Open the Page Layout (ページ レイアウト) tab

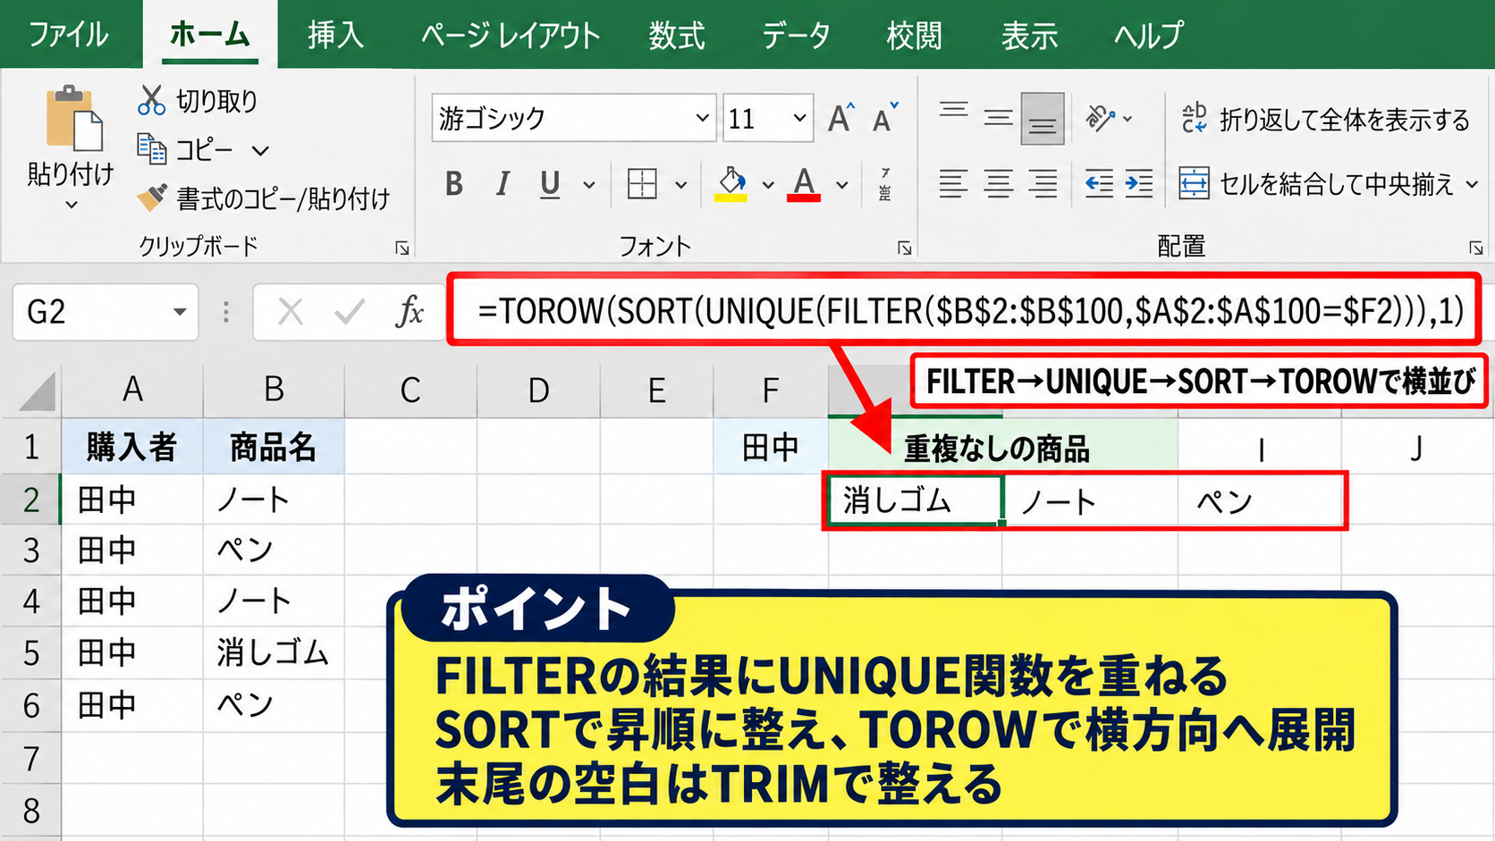(x=510, y=35)
